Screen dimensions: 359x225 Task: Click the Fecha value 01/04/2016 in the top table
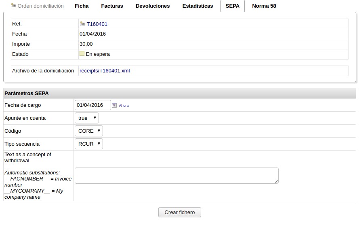pos(92,34)
